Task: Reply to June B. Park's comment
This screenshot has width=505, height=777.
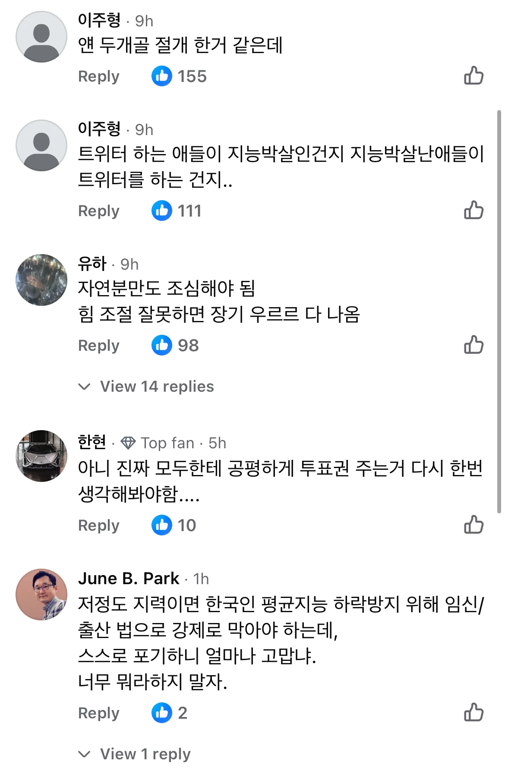Action: tap(98, 713)
